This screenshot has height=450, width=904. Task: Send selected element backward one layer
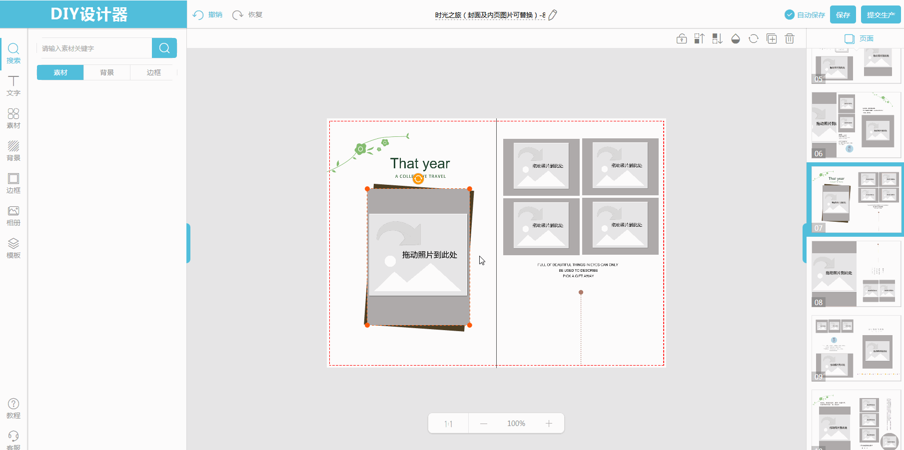717,39
